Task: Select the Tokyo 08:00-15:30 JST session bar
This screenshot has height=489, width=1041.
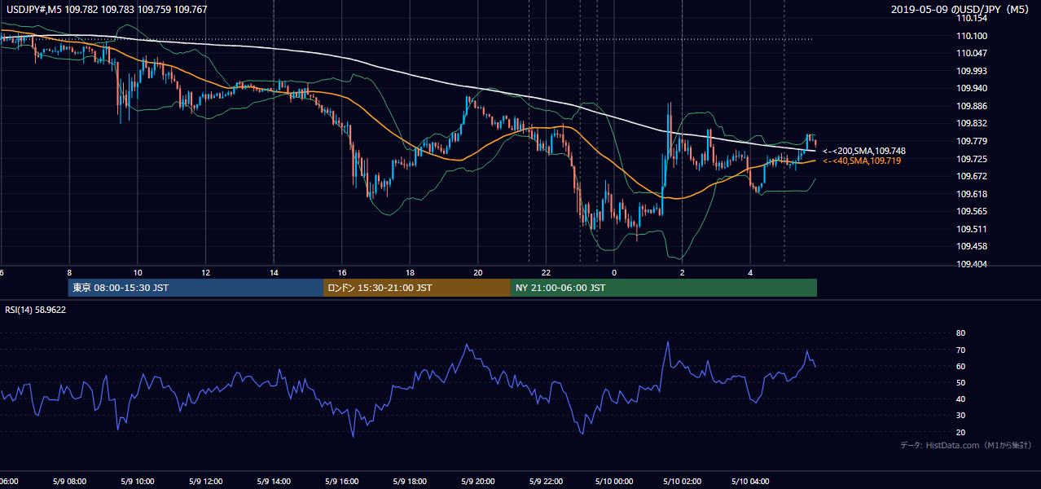Action: 195,288
